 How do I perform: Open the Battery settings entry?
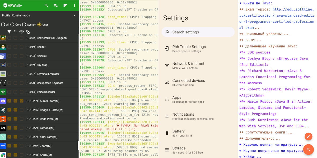[198, 133]
